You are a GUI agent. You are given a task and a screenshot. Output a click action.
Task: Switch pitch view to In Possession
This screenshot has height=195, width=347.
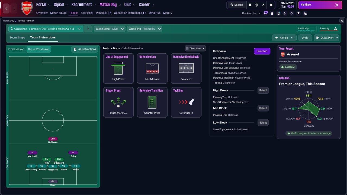tap(16, 49)
